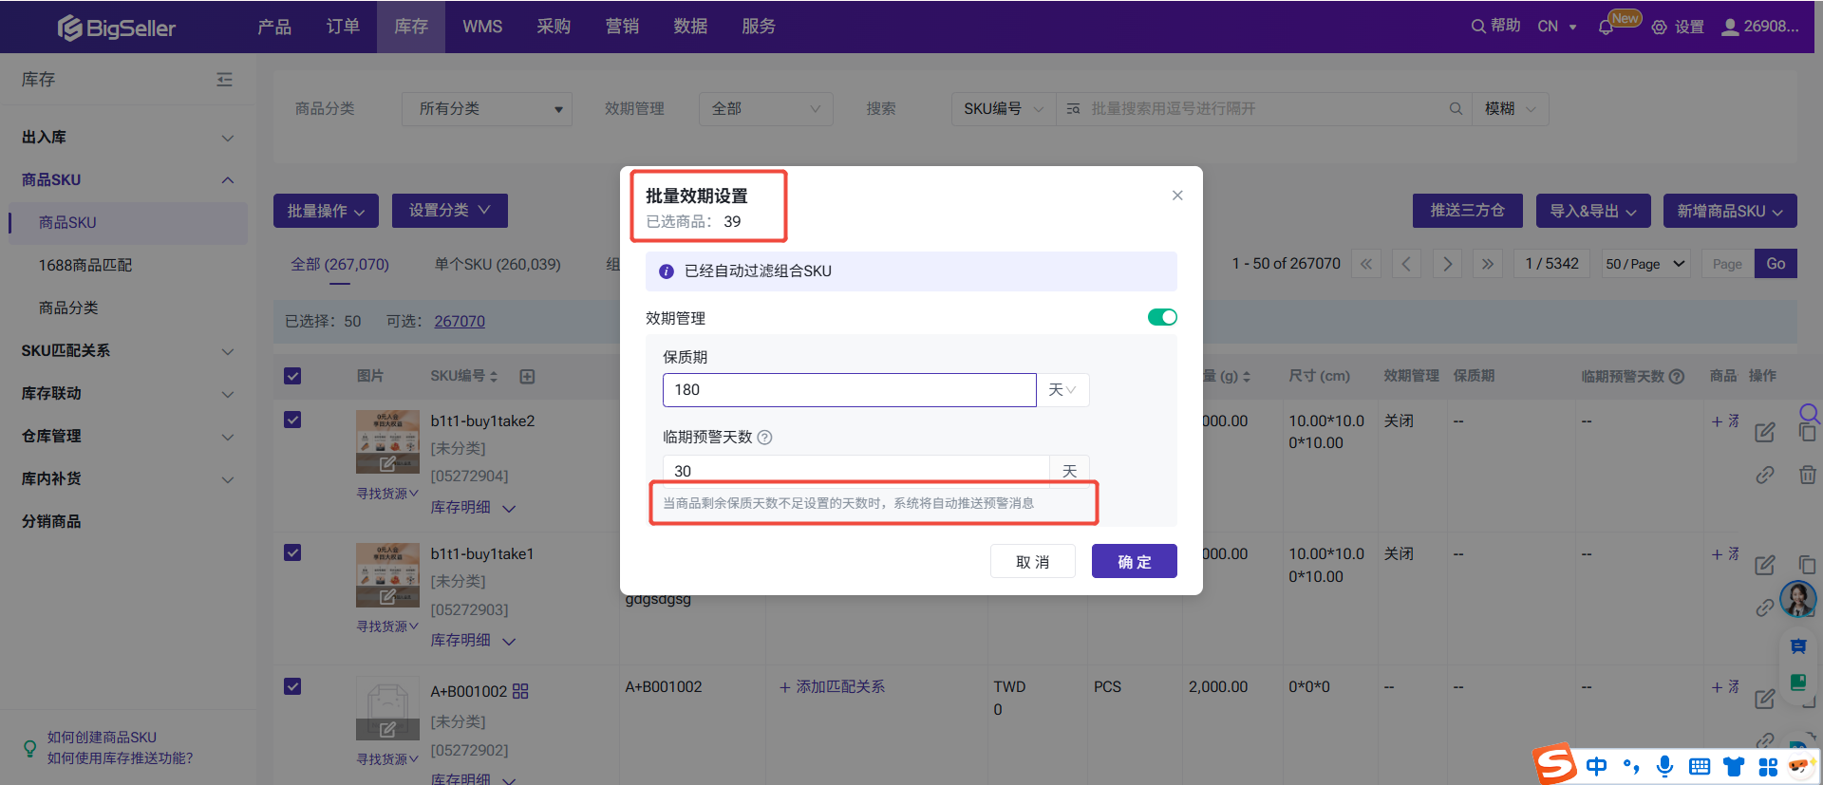The width and height of the screenshot is (1823, 785).
Task: Expand the 批量操作 dropdown button
Action: pyautogui.click(x=326, y=211)
